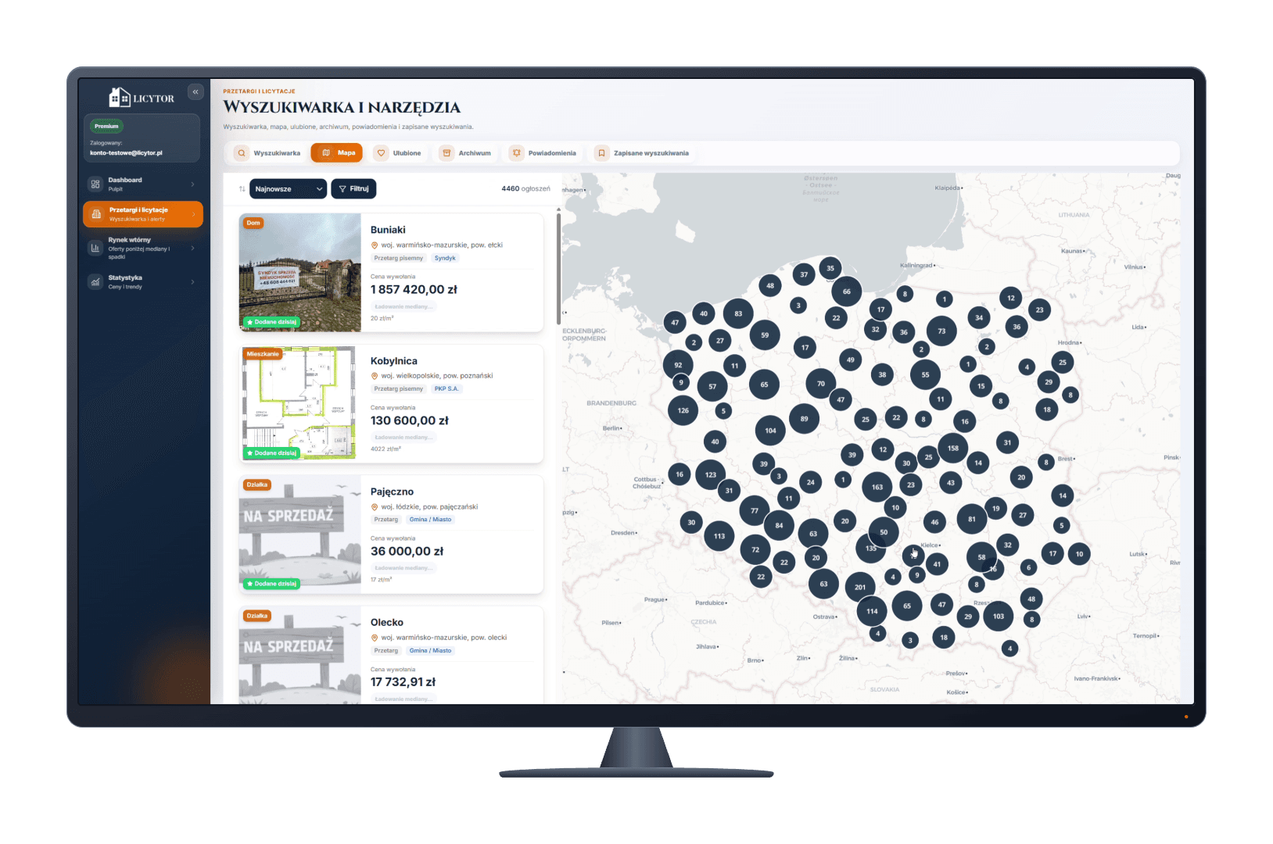Open the Archiwum tab
This screenshot has width=1273, height=844.
coord(466,153)
